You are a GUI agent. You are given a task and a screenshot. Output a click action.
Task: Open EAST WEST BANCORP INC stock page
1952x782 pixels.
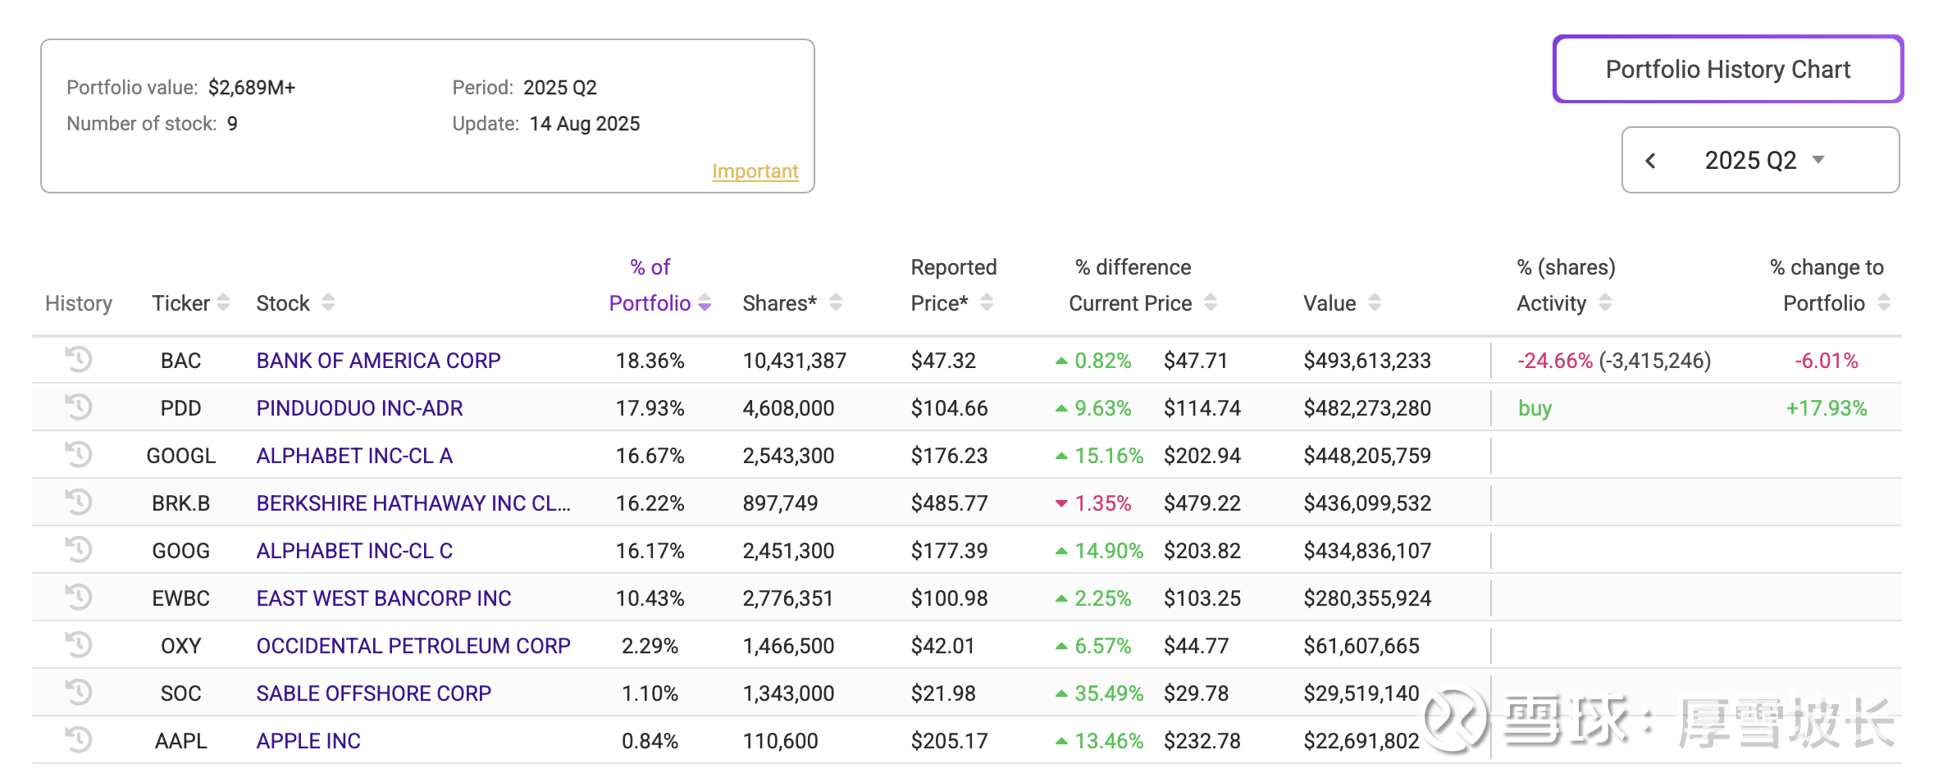(384, 598)
